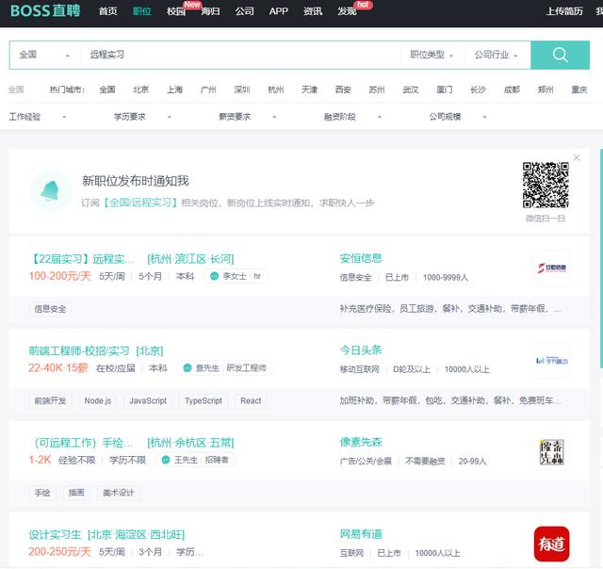Select hot city 西安
603x569 pixels.
click(343, 89)
